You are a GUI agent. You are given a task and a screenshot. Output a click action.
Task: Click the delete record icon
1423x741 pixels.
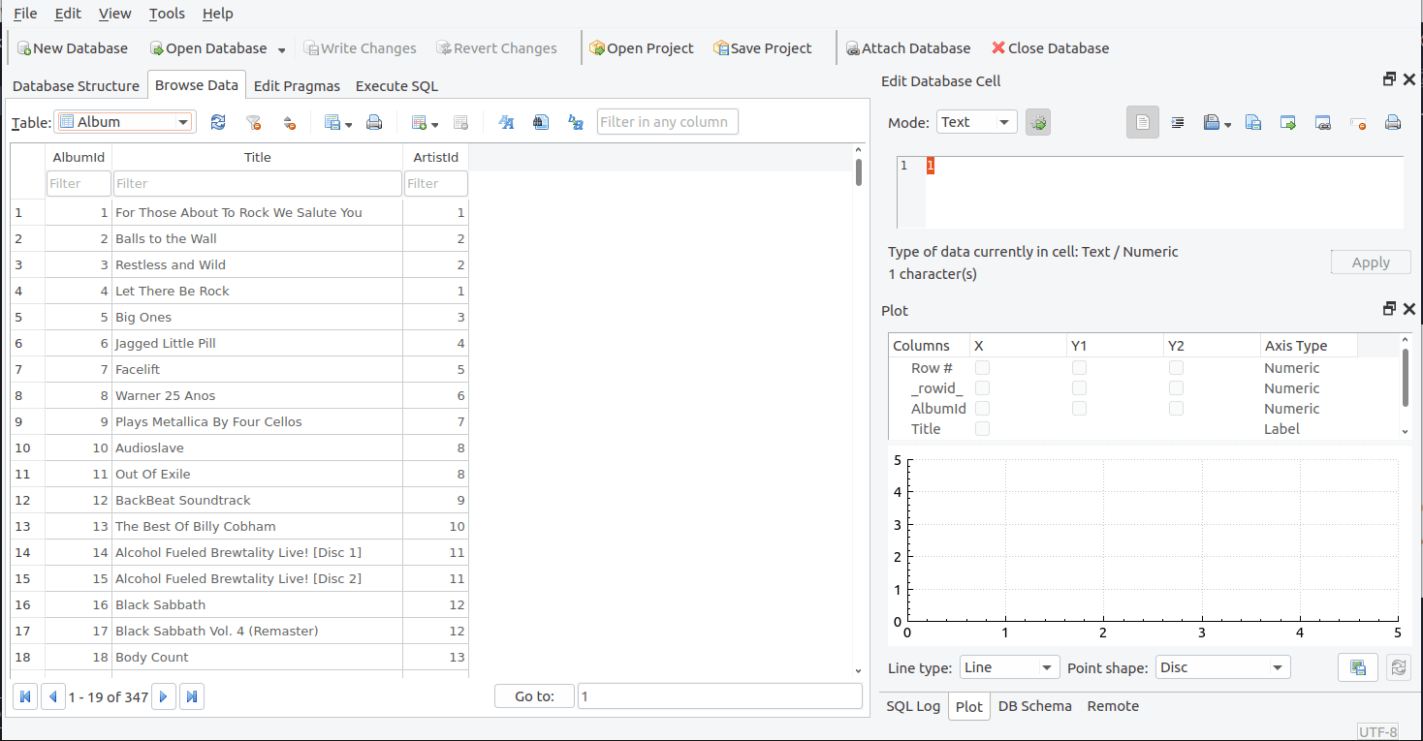pos(461,122)
